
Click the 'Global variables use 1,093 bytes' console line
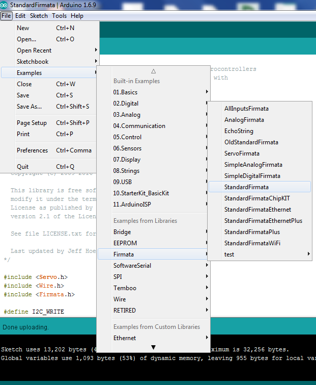coord(158,358)
